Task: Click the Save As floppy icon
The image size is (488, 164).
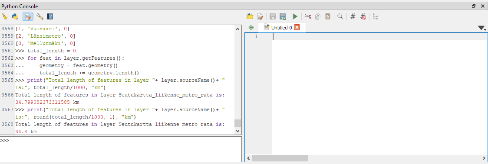Action: (283, 16)
